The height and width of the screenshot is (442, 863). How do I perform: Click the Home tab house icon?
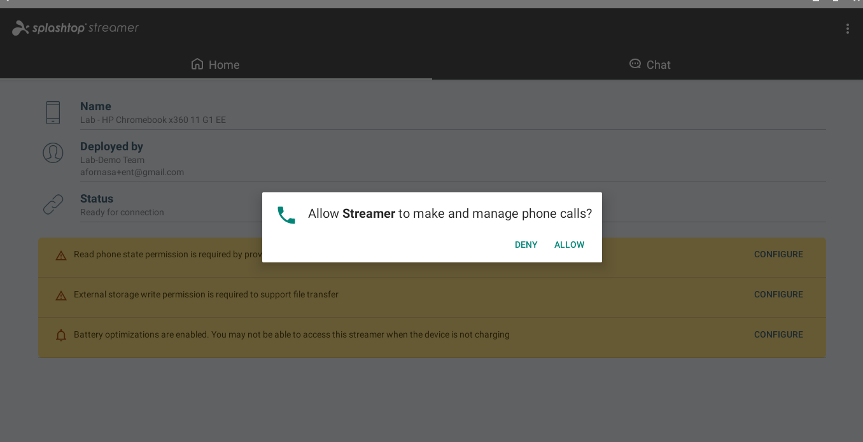tap(197, 64)
